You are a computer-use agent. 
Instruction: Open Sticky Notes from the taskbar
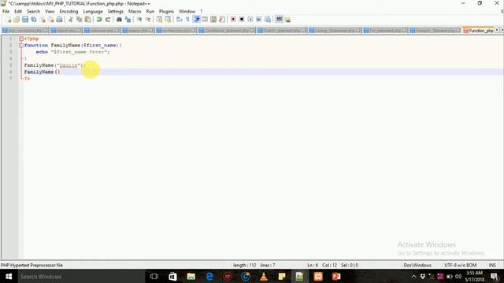282,276
